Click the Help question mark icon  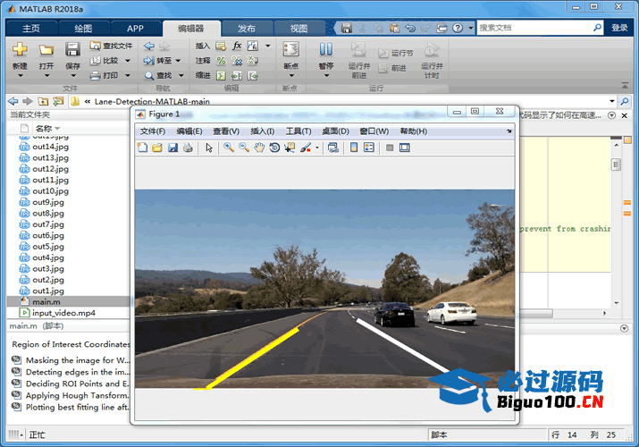point(458,28)
